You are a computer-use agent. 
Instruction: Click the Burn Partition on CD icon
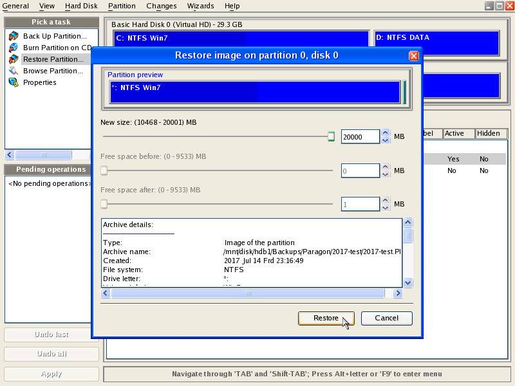(x=13, y=48)
